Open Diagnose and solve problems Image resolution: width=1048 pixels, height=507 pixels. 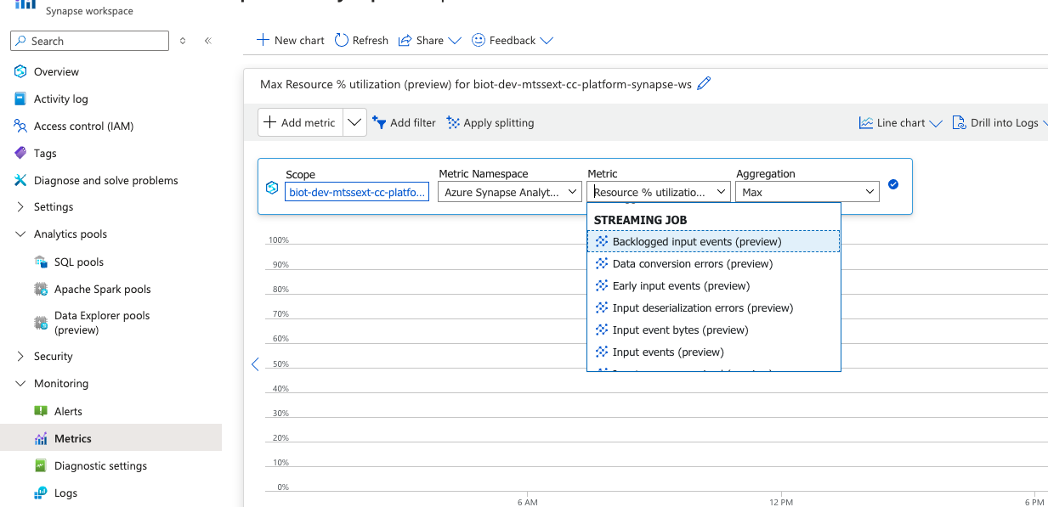coord(105,180)
